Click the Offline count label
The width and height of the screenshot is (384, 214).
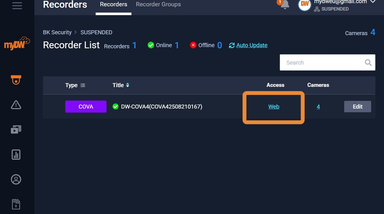(x=206, y=45)
